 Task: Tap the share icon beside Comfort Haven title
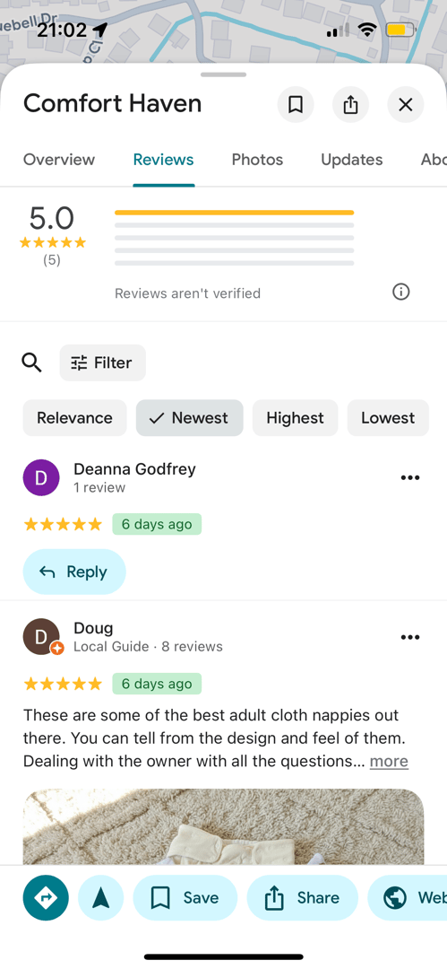pyautogui.click(x=350, y=105)
